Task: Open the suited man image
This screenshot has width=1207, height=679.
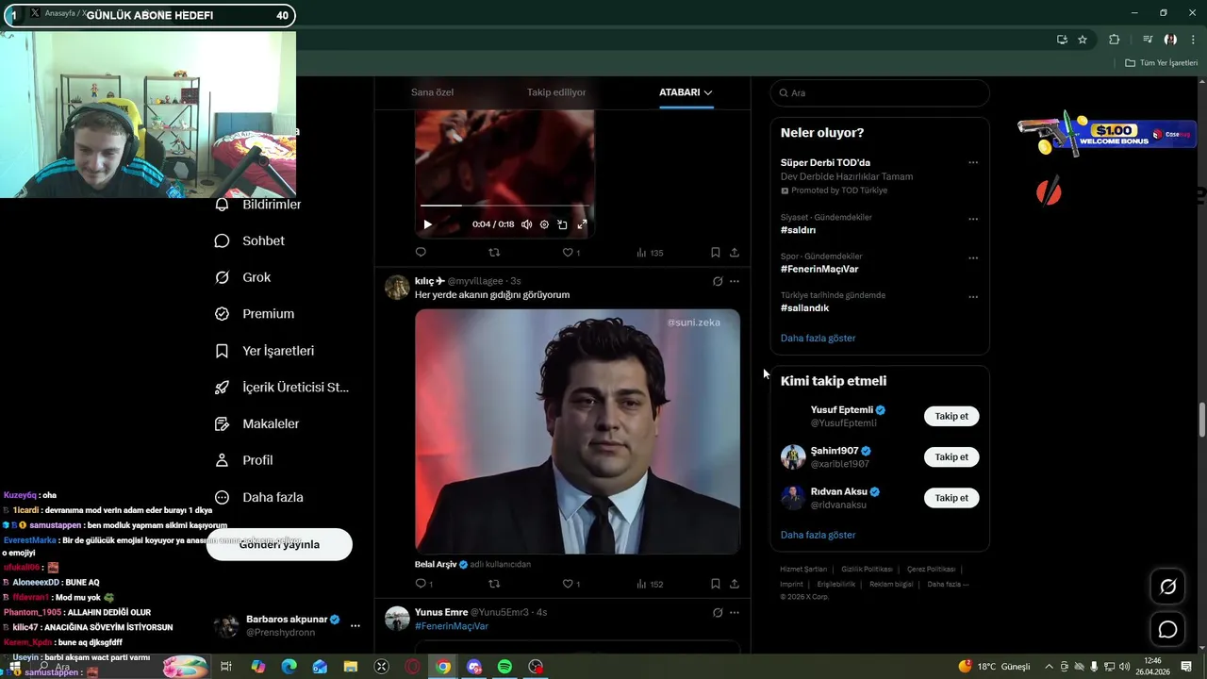Action: pos(577,432)
